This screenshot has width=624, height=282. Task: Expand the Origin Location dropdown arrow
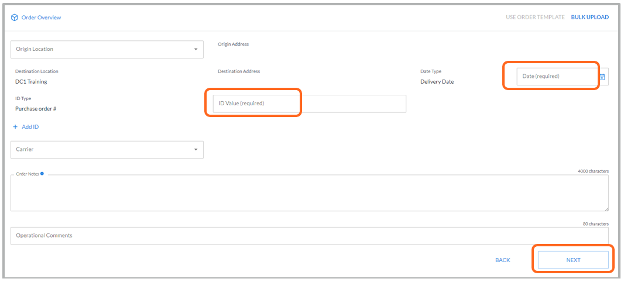196,49
